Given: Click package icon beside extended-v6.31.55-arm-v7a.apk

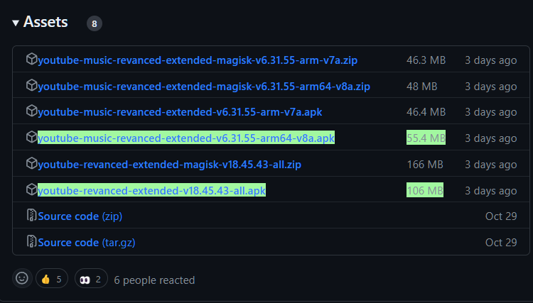Looking at the screenshot, I should (x=31, y=111).
